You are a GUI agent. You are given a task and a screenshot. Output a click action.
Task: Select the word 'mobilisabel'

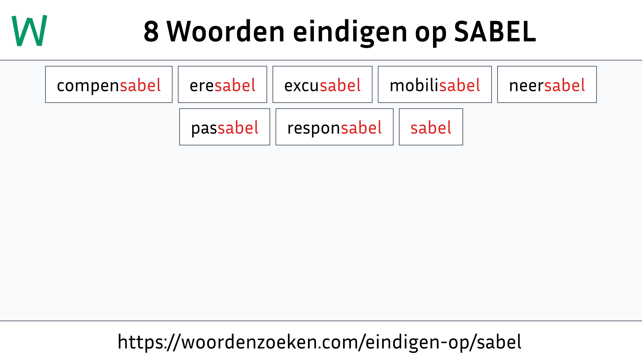click(434, 84)
